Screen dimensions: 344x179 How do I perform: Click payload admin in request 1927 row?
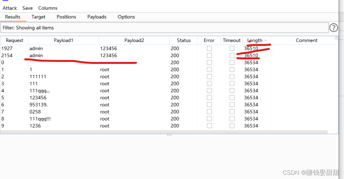36,48
